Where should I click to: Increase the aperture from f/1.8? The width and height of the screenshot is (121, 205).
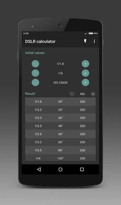[85, 64]
